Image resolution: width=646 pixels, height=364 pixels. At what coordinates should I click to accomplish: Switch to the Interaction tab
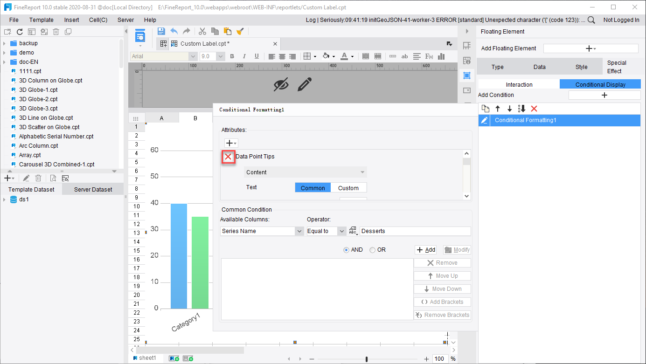click(x=518, y=84)
